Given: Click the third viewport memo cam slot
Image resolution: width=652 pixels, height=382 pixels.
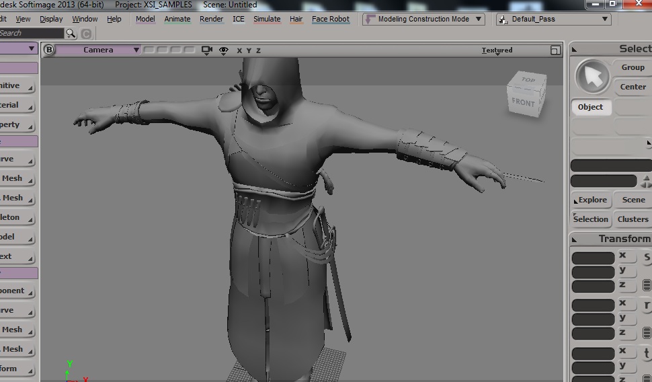Looking at the screenshot, I should point(176,50).
